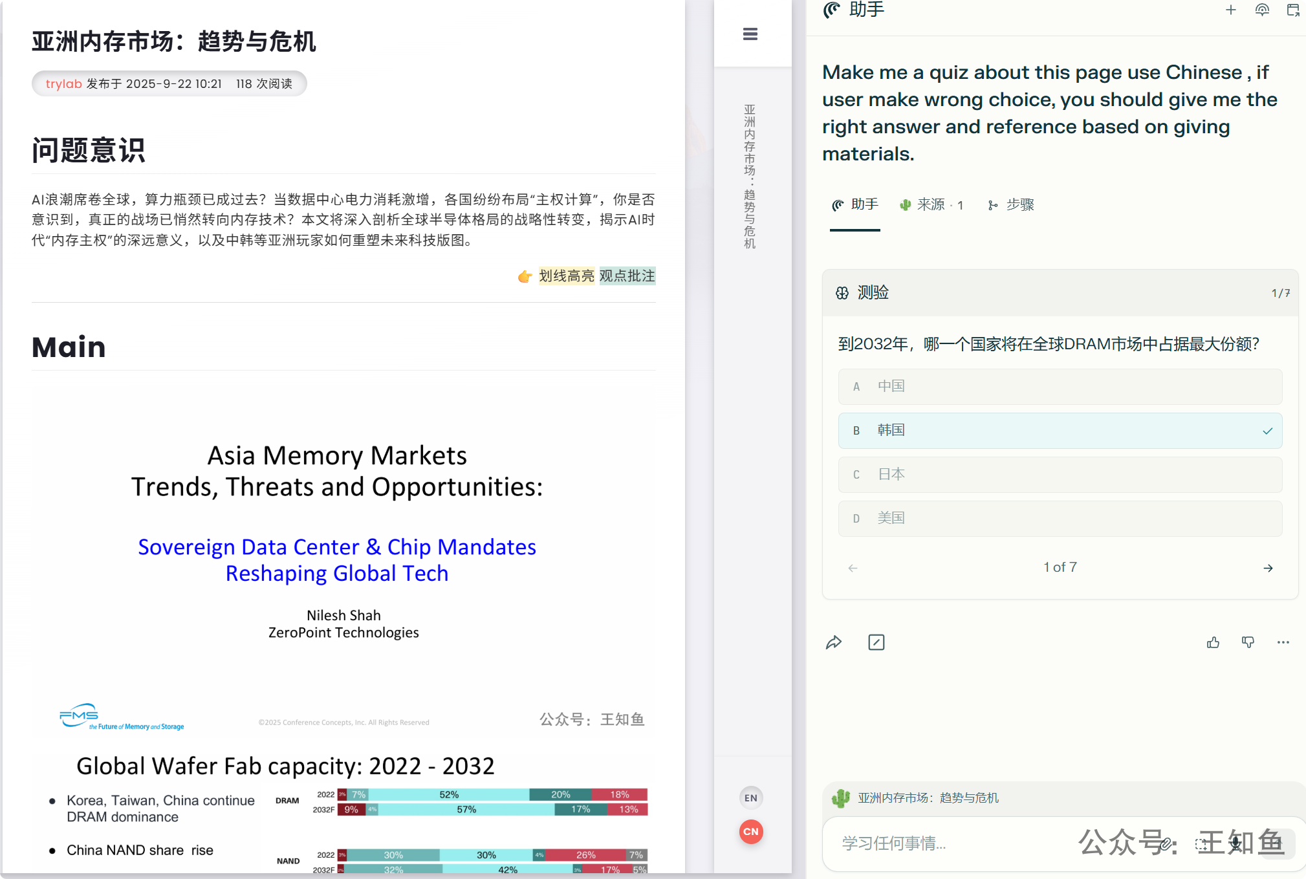Open the 步骤 steps tab

(x=1012, y=205)
